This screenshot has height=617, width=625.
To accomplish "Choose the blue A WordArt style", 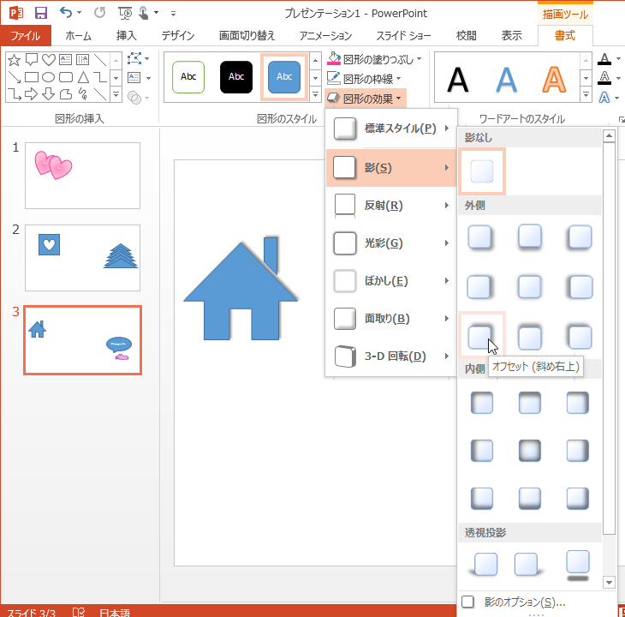I will (506, 80).
